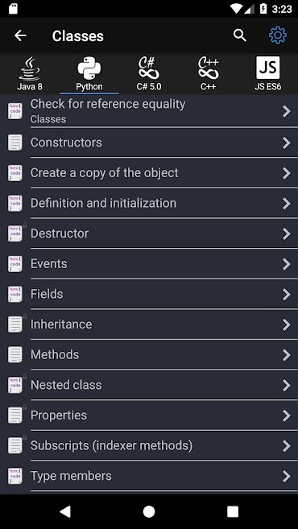This screenshot has width=298, height=529.
Task: Tap Android recent apps square button
Action: point(233,511)
